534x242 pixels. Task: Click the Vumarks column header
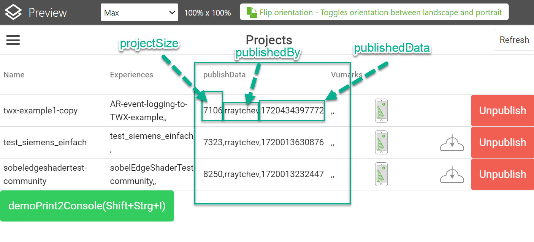346,75
